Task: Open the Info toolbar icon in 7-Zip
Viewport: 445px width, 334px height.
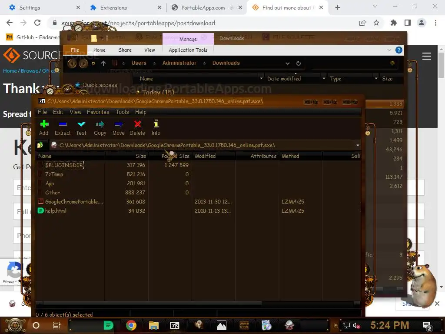Action: tap(156, 128)
